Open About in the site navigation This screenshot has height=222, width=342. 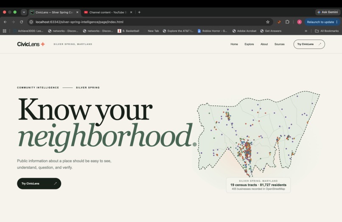pyautogui.click(x=264, y=44)
